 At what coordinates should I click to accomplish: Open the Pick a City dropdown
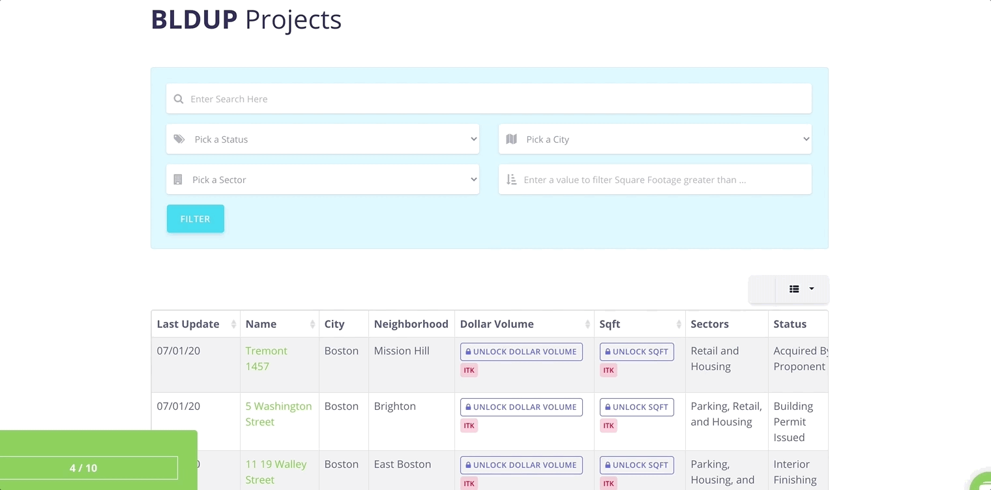[655, 139]
